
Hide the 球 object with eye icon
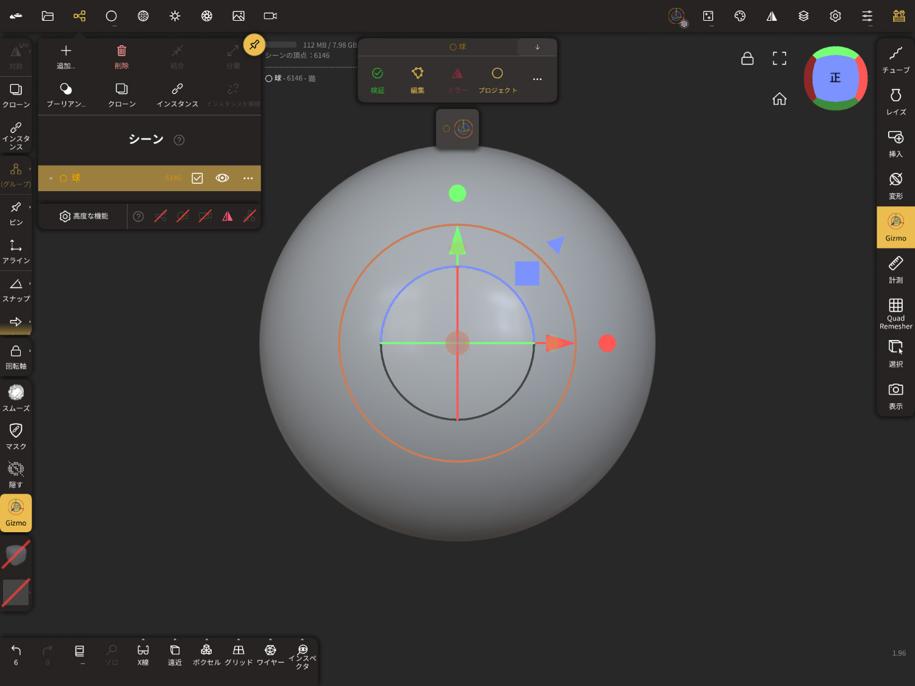(222, 178)
